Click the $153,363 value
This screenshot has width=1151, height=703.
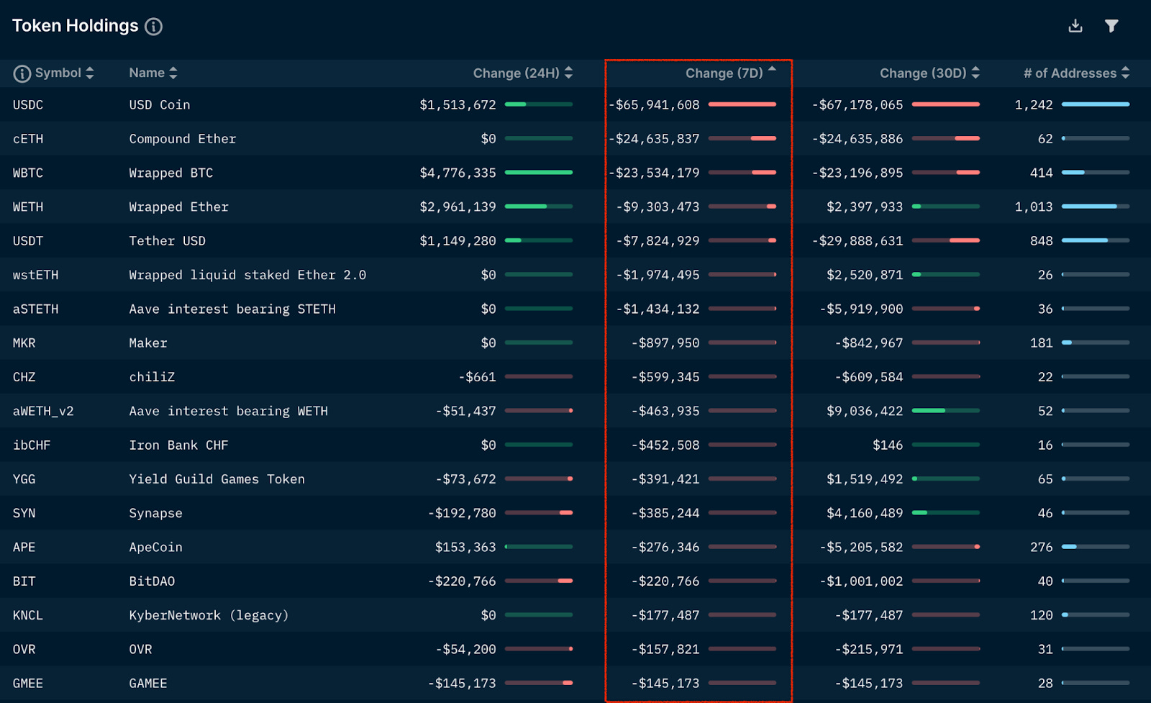point(465,548)
